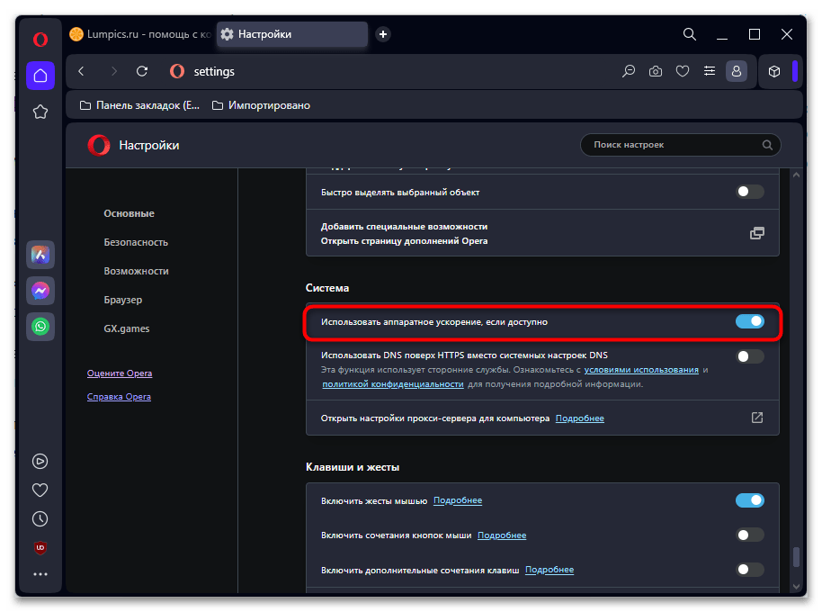This screenshot has width=822, height=612.
Task: Open find-in-page search icon in address bar
Action: point(629,71)
